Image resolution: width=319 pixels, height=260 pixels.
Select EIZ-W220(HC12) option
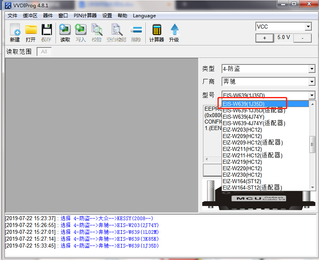coord(265,168)
